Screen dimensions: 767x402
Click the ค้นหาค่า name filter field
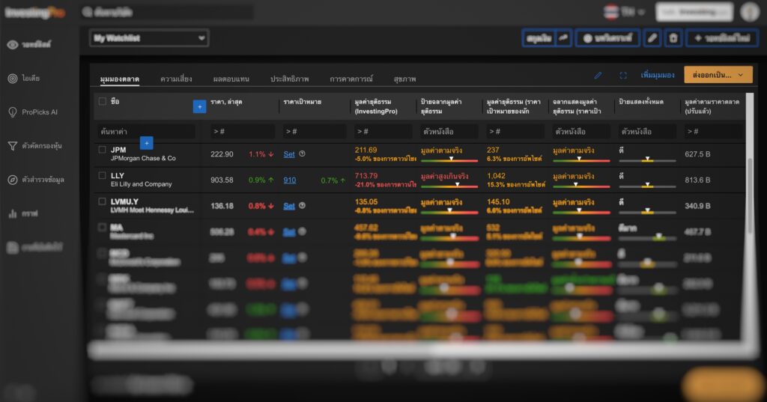(x=146, y=132)
